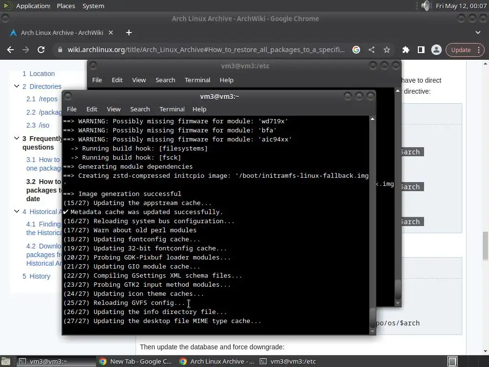Collapse the 2 Directories contents section
Image resolution: width=489 pixels, height=367 pixels.
[x=17, y=86]
